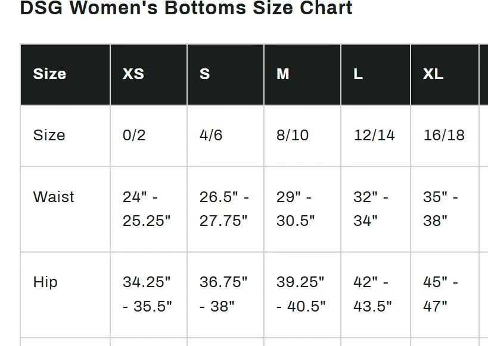Image resolution: width=488 pixels, height=346 pixels.
Task: Click the 26.5" - 27.75" waist cell
Action: (x=224, y=209)
